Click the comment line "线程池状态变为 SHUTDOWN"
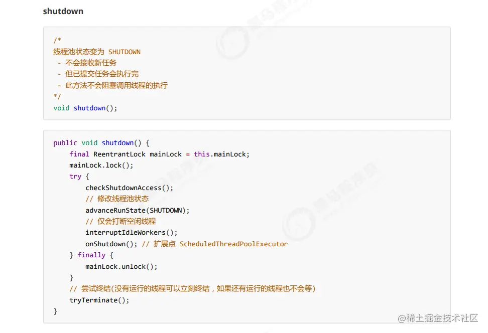The image size is (488, 333). click(x=97, y=52)
